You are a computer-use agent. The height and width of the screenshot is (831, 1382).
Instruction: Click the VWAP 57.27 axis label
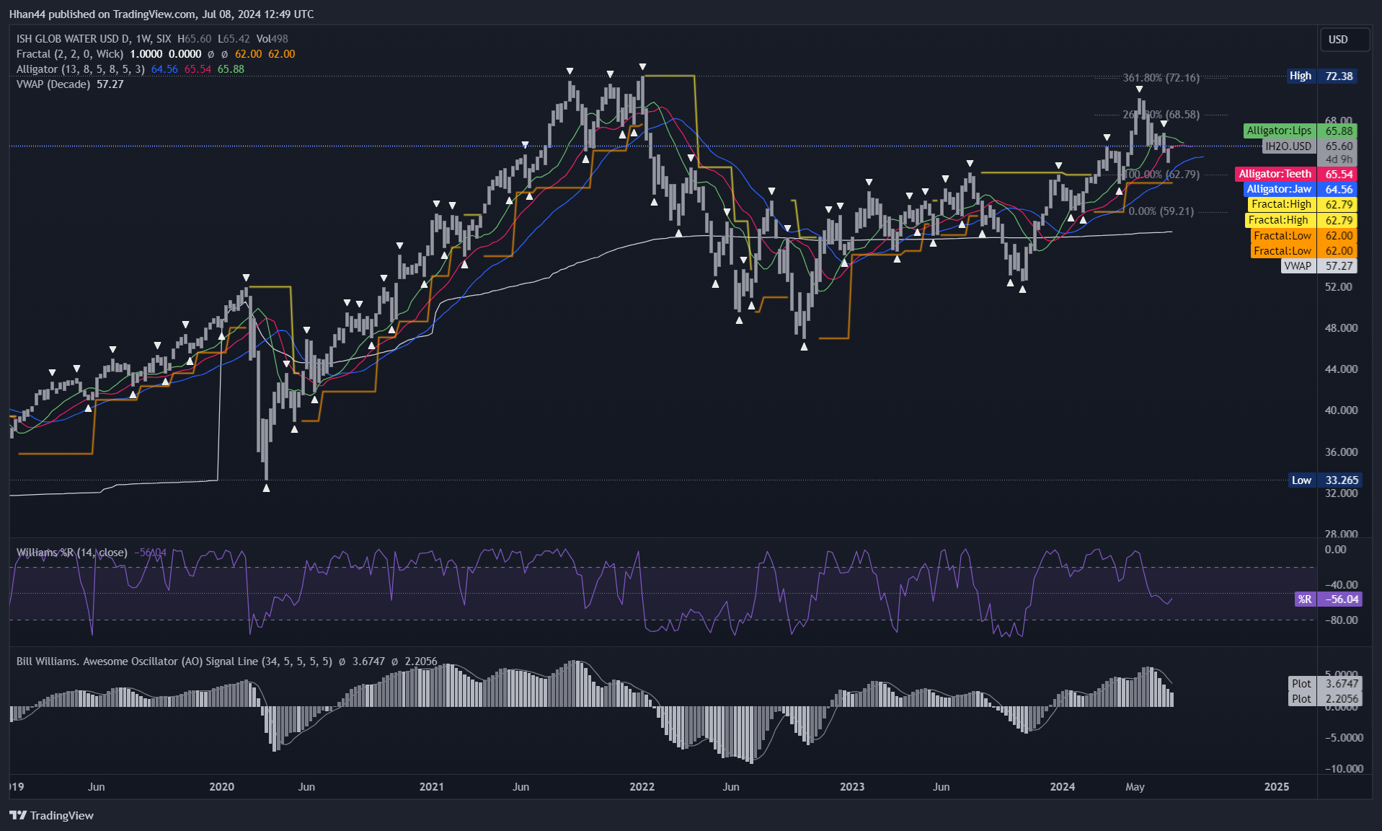coord(1319,266)
